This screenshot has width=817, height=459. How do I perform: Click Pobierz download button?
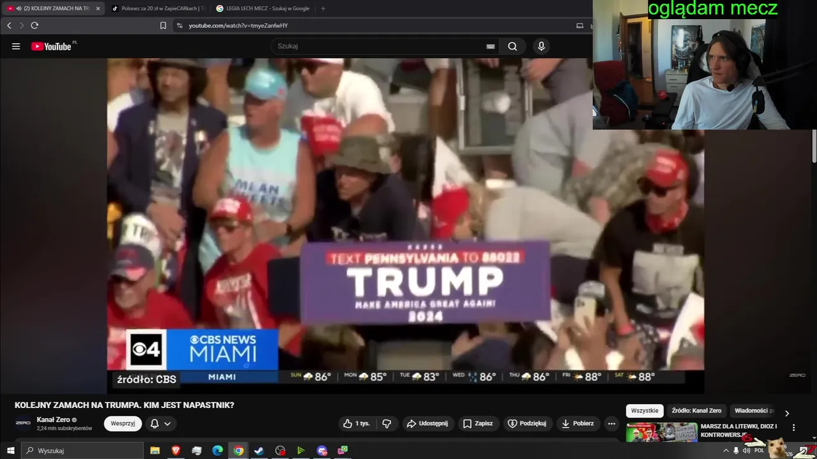[x=578, y=423]
